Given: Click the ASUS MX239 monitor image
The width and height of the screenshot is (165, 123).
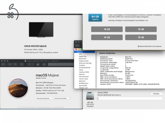Looking at the screenshot, I should [41, 30].
